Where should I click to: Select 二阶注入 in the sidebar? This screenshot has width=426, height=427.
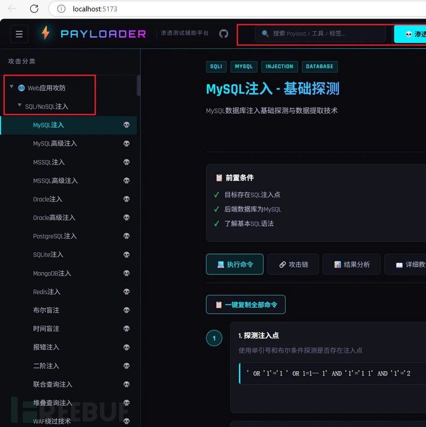pyautogui.click(x=69, y=366)
